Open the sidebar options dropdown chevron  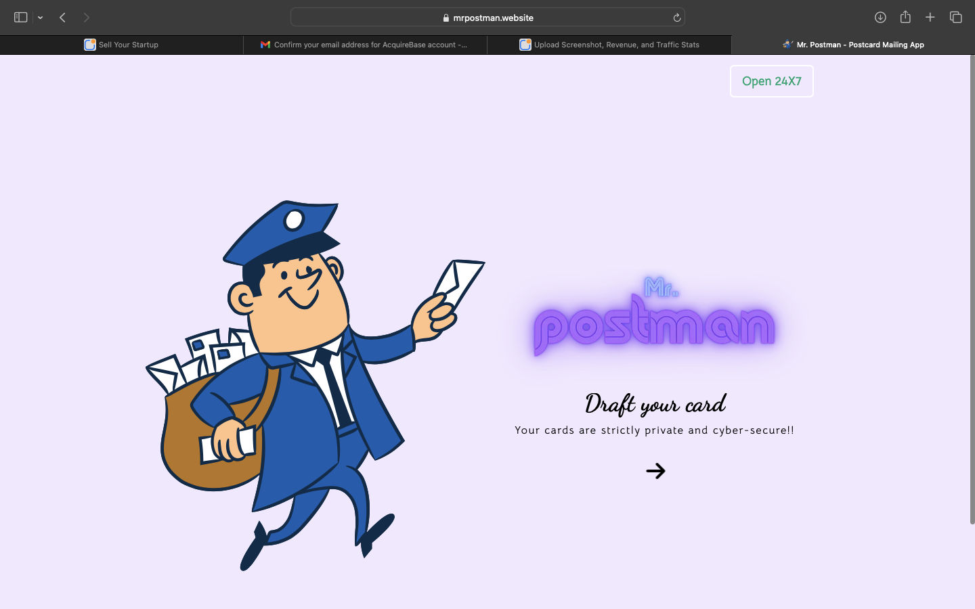point(41,18)
